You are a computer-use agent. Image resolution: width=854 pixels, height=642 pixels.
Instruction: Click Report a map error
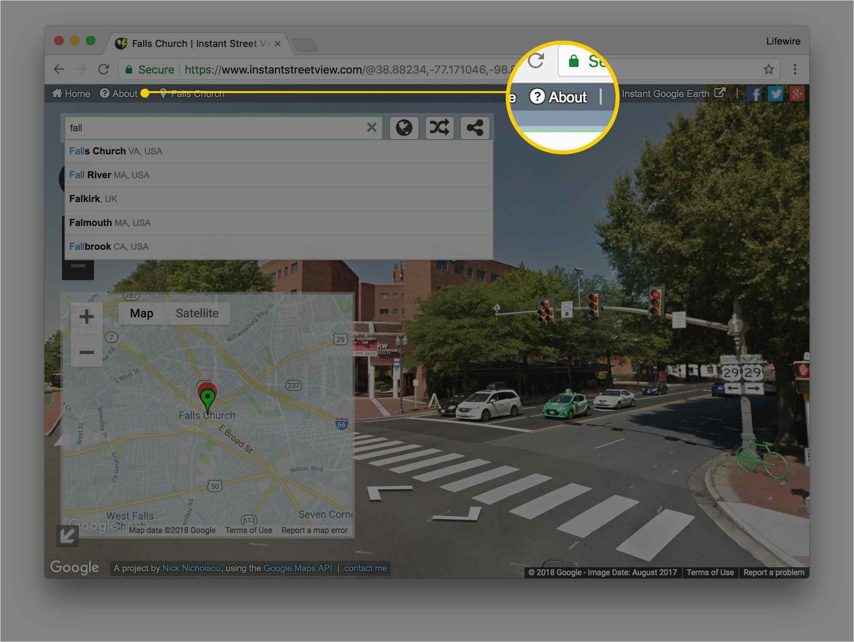pos(314,530)
